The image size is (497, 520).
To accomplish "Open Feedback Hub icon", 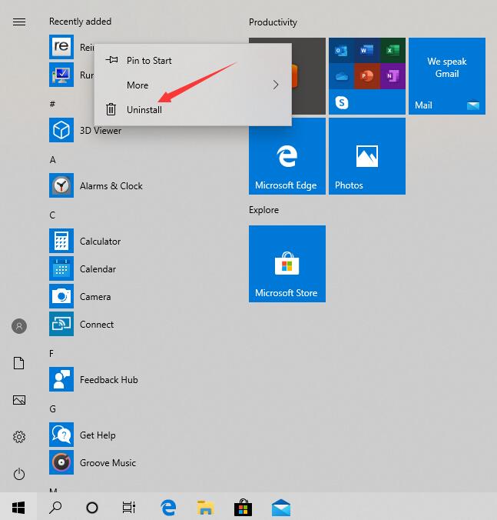I will (61, 379).
